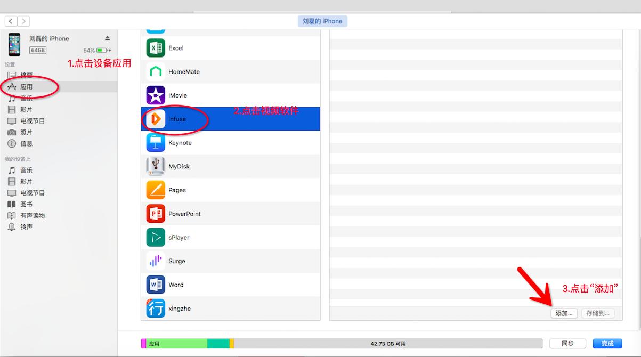Click the green 应用 storage bar segment
The width and height of the screenshot is (641, 357).
pyautogui.click(x=176, y=344)
